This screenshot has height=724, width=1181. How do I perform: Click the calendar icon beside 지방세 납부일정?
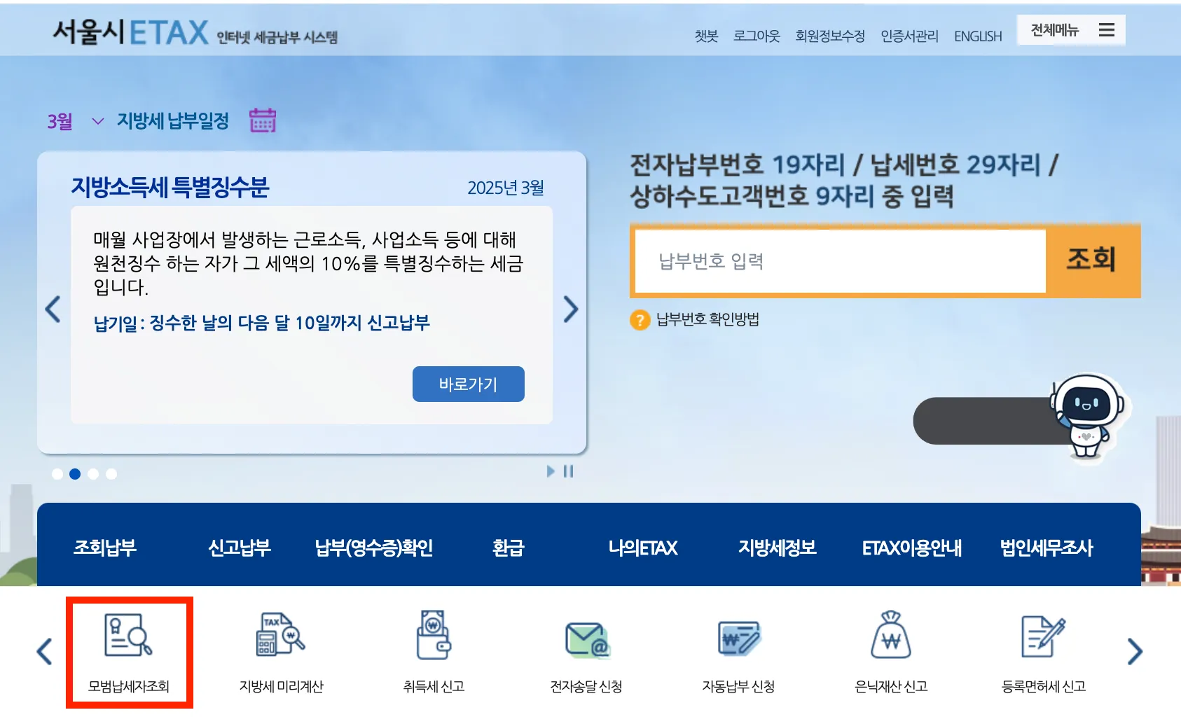coord(262,121)
